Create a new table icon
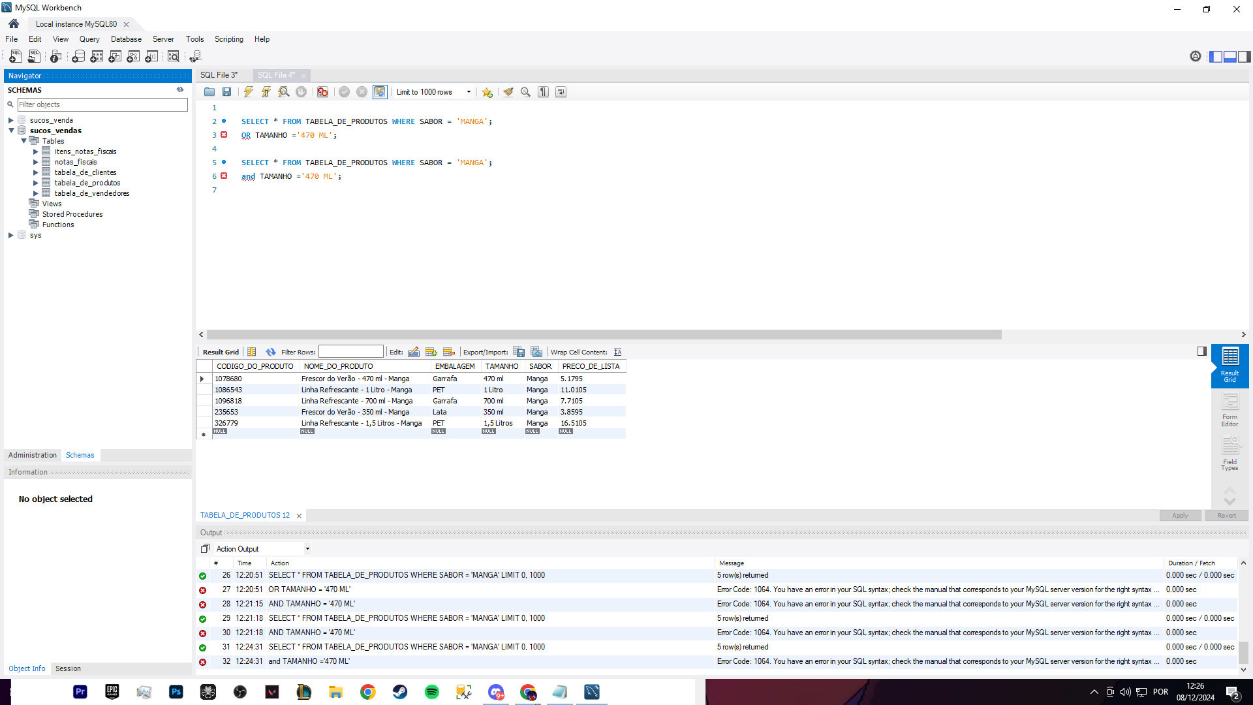1253x705 pixels. tap(97, 57)
